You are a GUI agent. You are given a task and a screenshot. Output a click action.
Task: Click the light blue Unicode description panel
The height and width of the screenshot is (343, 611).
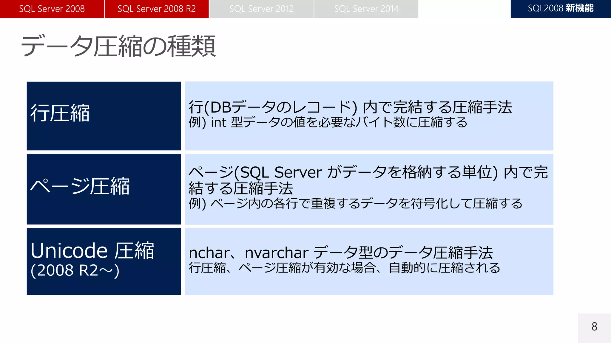pyautogui.click(x=369, y=284)
